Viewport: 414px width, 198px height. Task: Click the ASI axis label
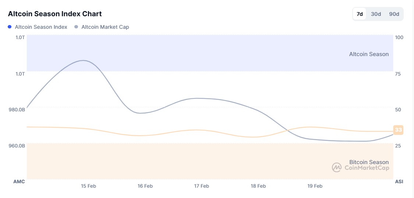click(x=399, y=182)
